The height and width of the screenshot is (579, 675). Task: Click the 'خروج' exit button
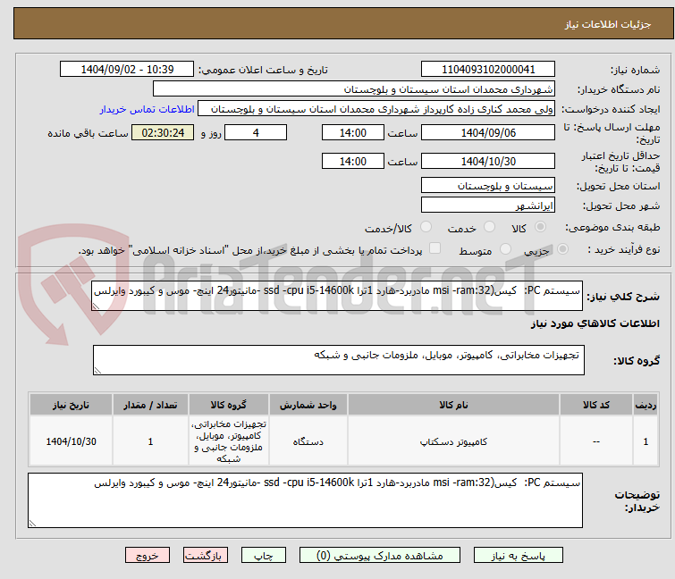[148, 555]
